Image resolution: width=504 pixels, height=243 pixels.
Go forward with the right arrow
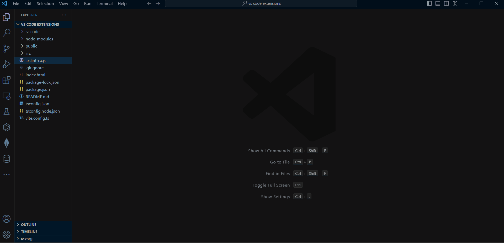coord(158,3)
